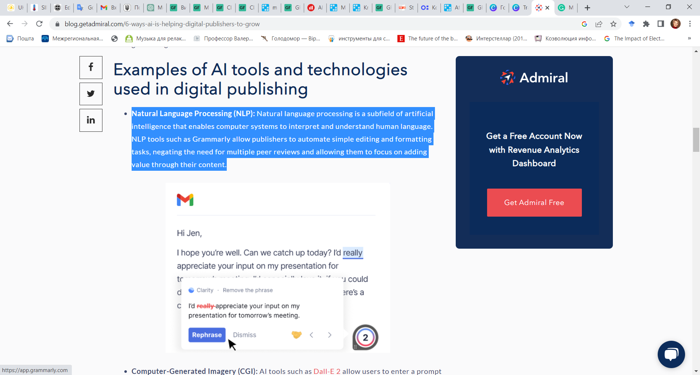Open Профессор Валер bookmark
This screenshot has height=375, width=700.
(223, 39)
